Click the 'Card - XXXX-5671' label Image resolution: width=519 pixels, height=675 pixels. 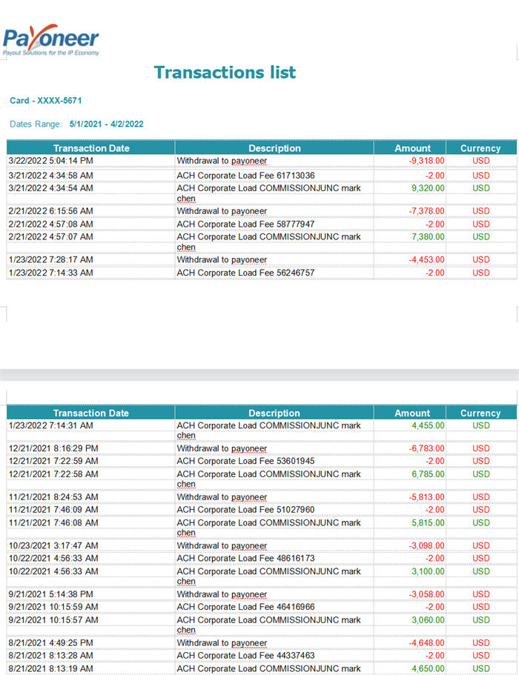point(46,100)
